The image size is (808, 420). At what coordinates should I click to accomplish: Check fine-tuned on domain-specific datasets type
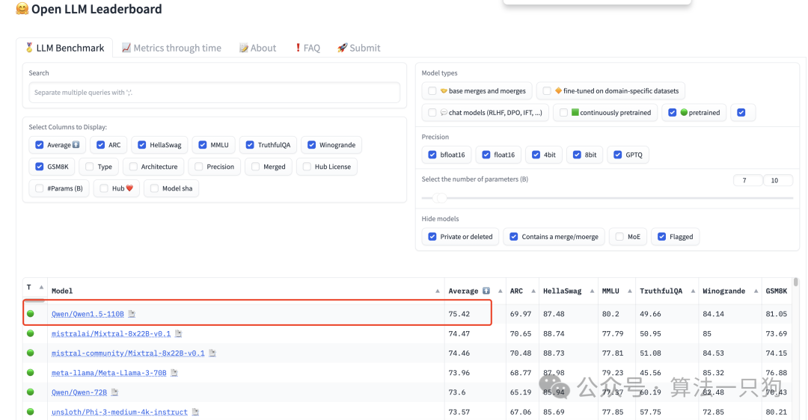pyautogui.click(x=547, y=90)
